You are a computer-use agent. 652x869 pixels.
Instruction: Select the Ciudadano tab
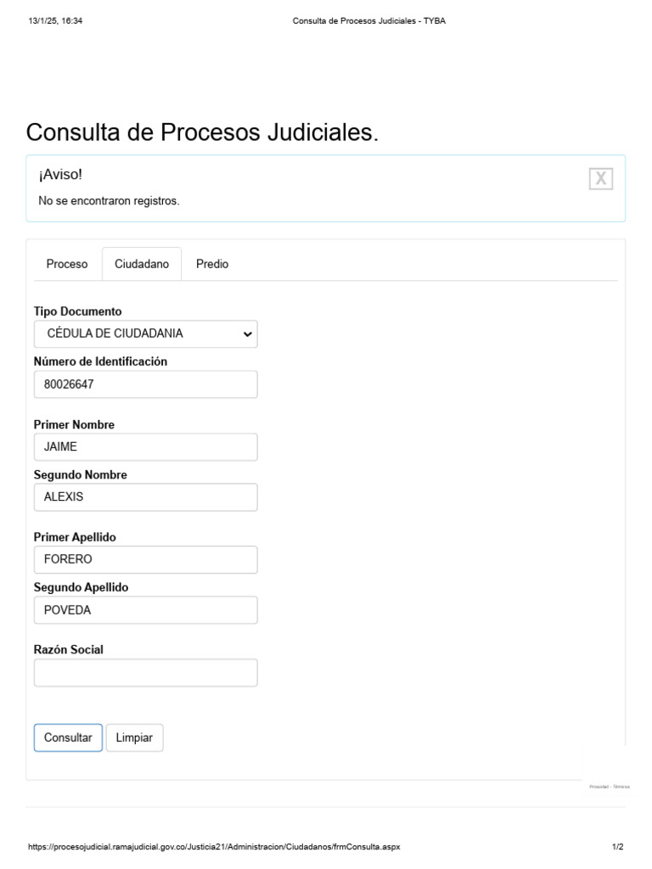pyautogui.click(x=142, y=264)
